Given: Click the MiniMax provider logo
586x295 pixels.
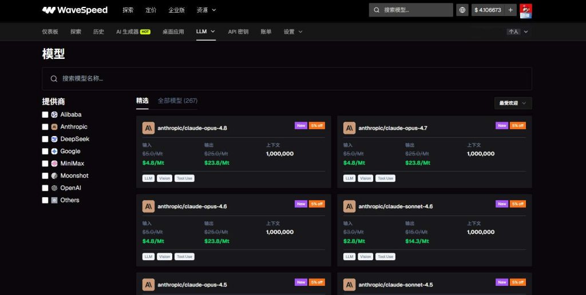Looking at the screenshot, I should [54, 164].
